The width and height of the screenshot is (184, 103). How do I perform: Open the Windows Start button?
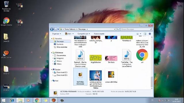pyautogui.click(x=4, y=100)
